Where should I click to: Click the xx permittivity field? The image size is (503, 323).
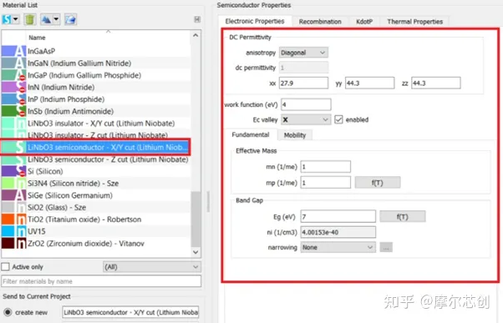click(x=303, y=83)
